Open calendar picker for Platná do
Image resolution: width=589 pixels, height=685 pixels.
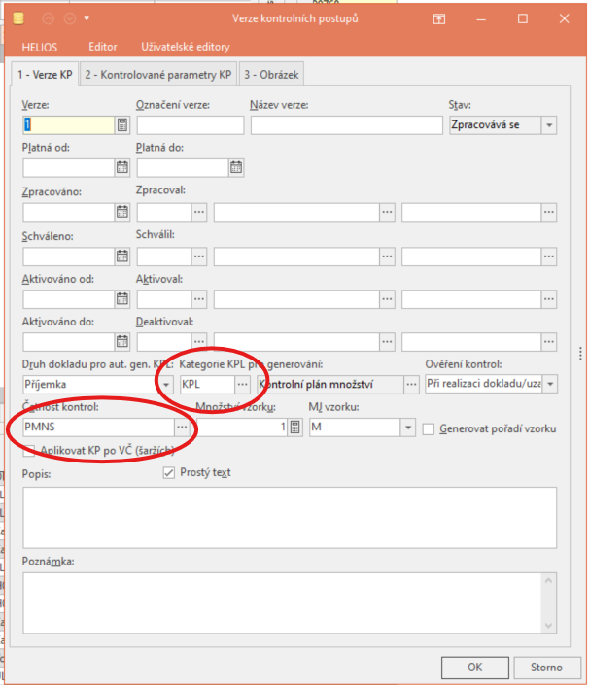click(x=236, y=167)
